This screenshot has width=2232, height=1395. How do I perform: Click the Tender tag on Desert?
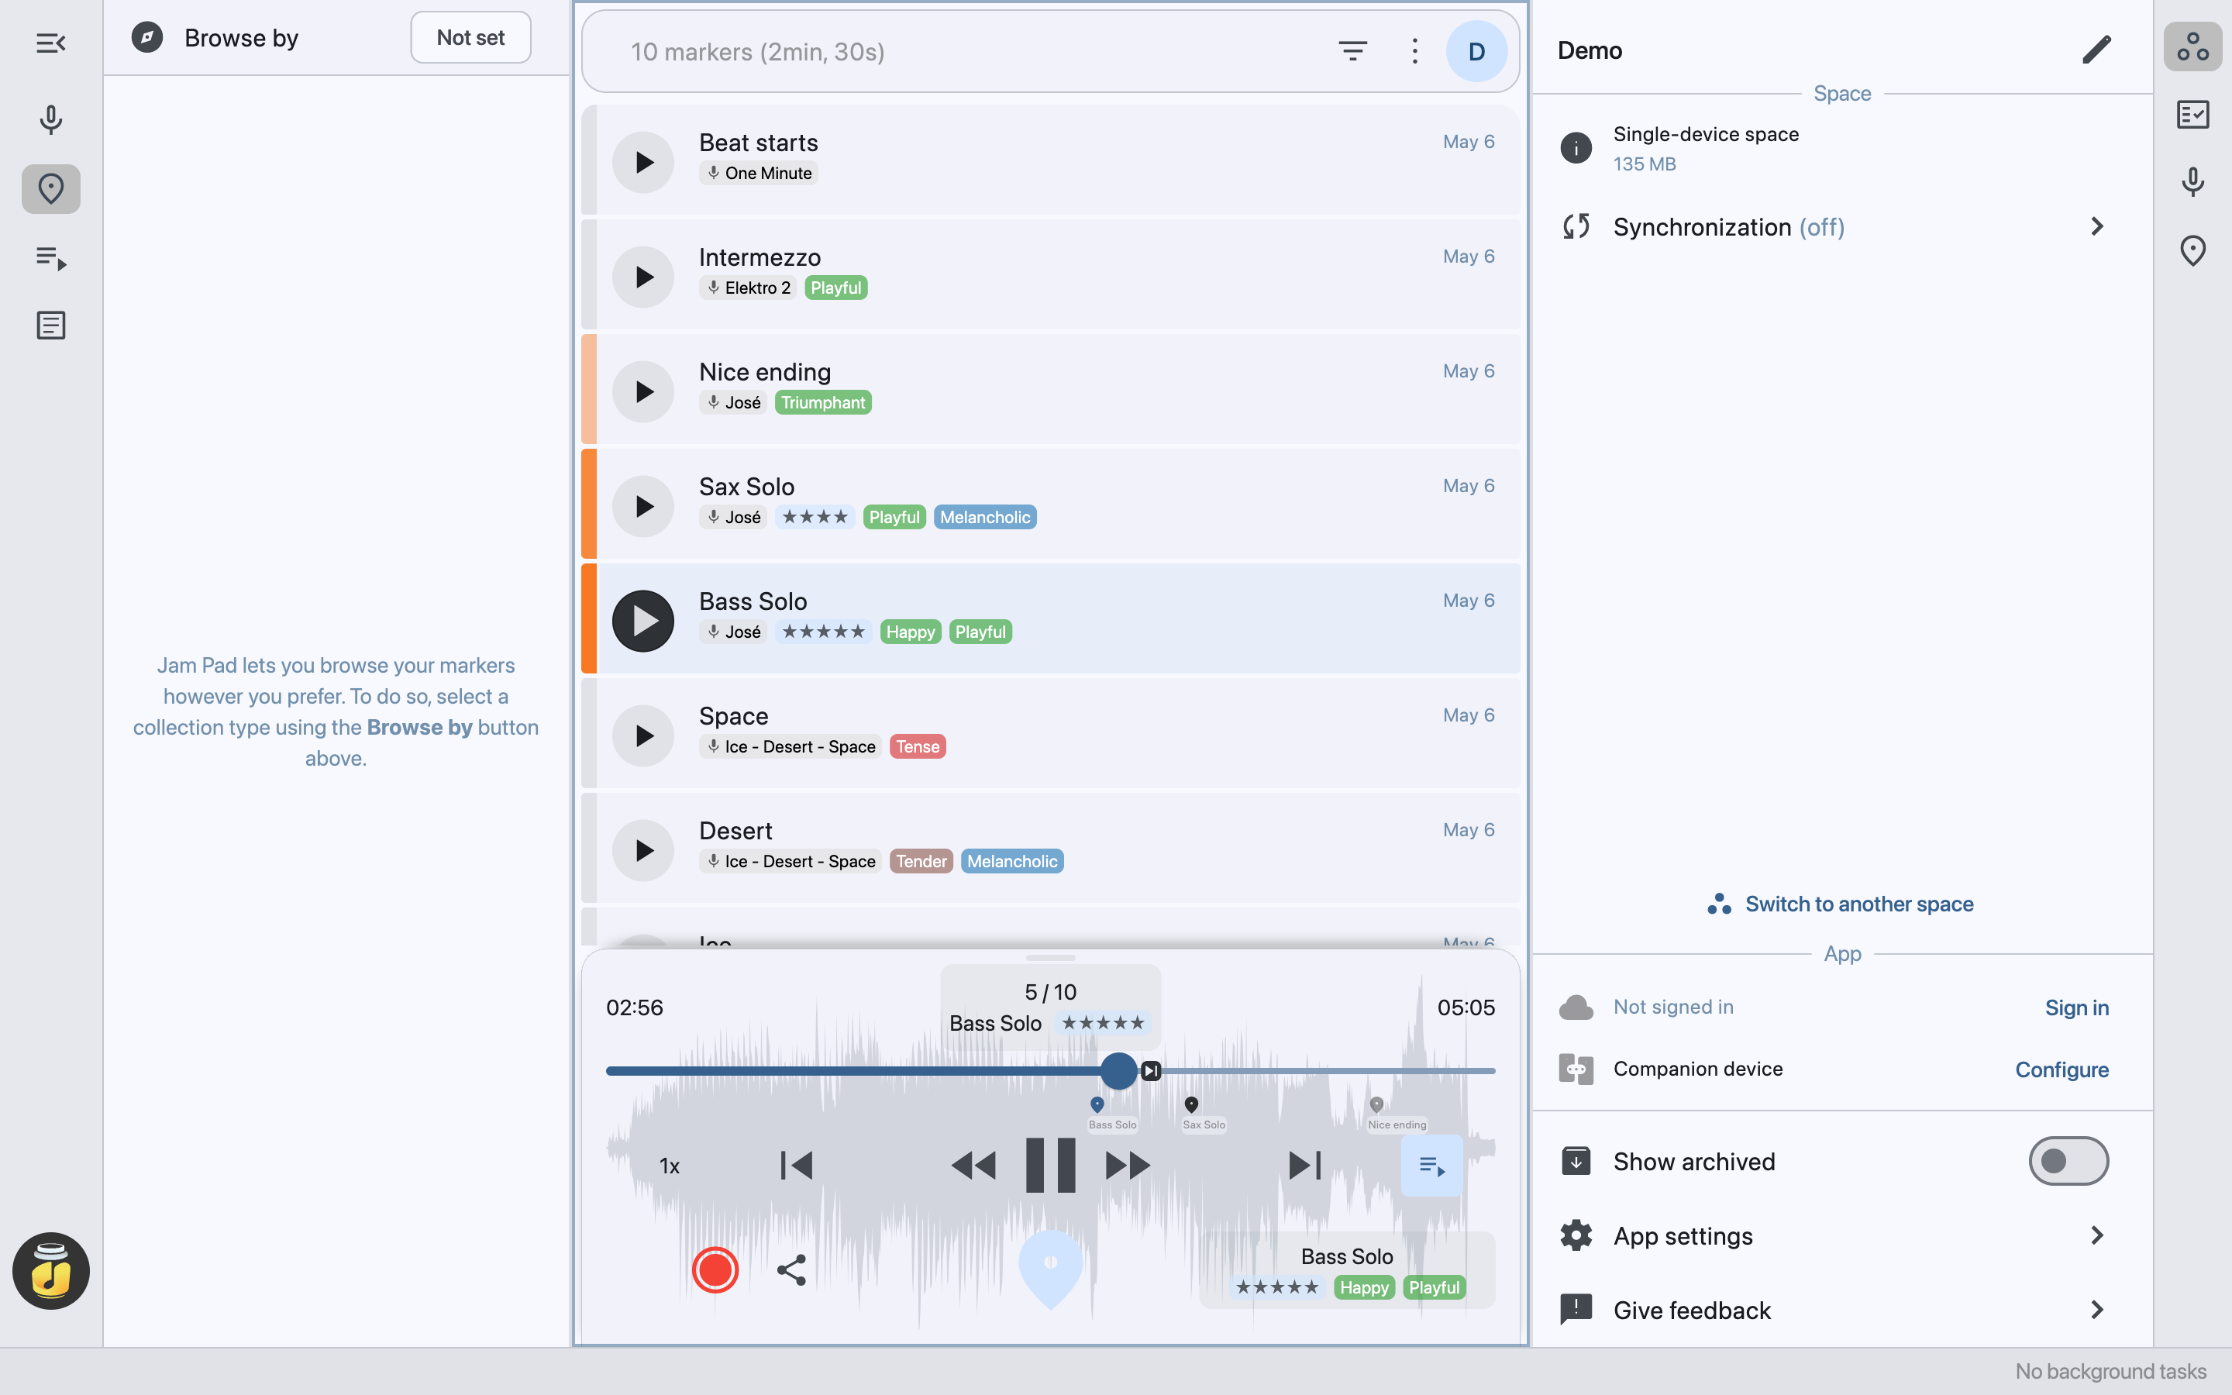[921, 862]
